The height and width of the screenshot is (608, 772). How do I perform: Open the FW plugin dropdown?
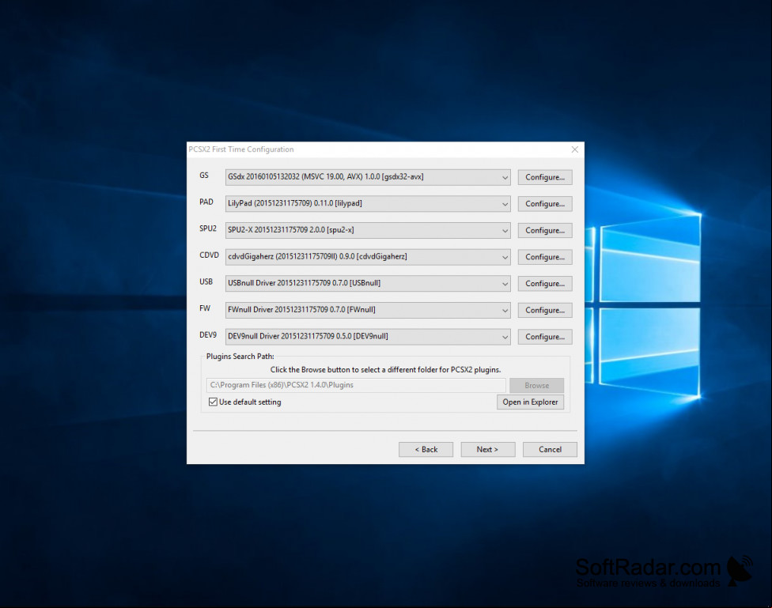click(367, 310)
